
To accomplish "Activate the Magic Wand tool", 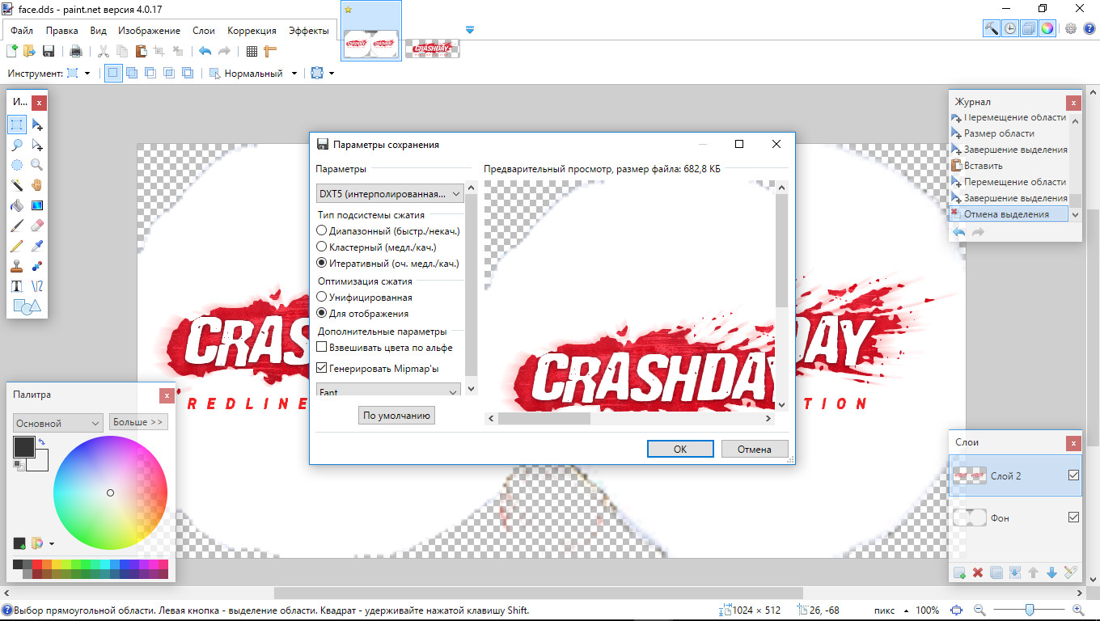I will 17,185.
